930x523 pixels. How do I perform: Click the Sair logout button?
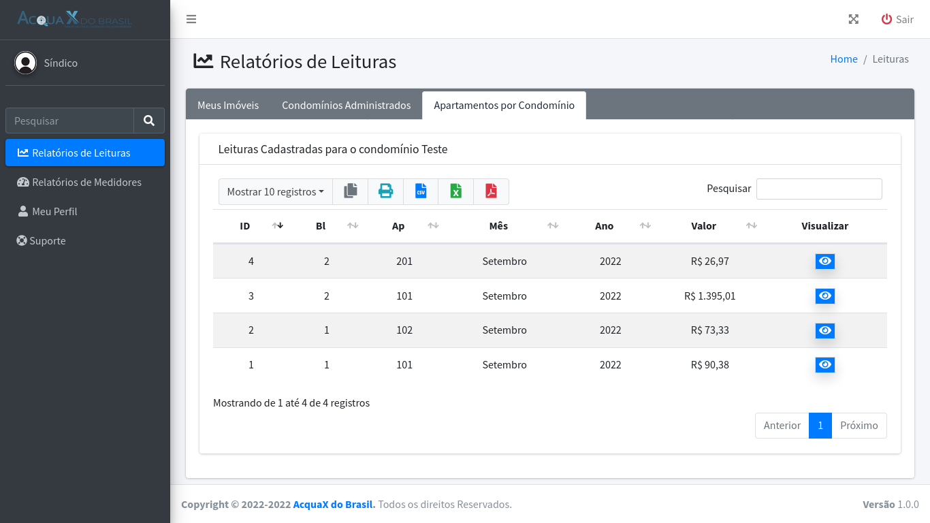coord(897,19)
